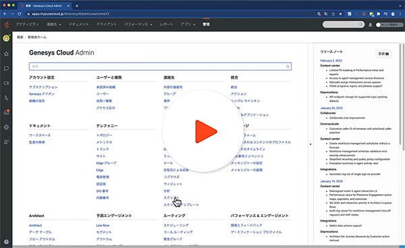Focus the admin search input field
The image size is (405, 248).
coord(160,67)
